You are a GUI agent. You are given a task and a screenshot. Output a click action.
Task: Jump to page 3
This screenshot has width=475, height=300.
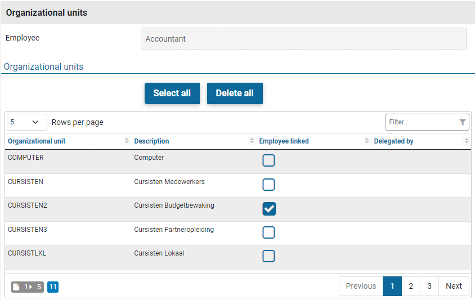point(429,286)
